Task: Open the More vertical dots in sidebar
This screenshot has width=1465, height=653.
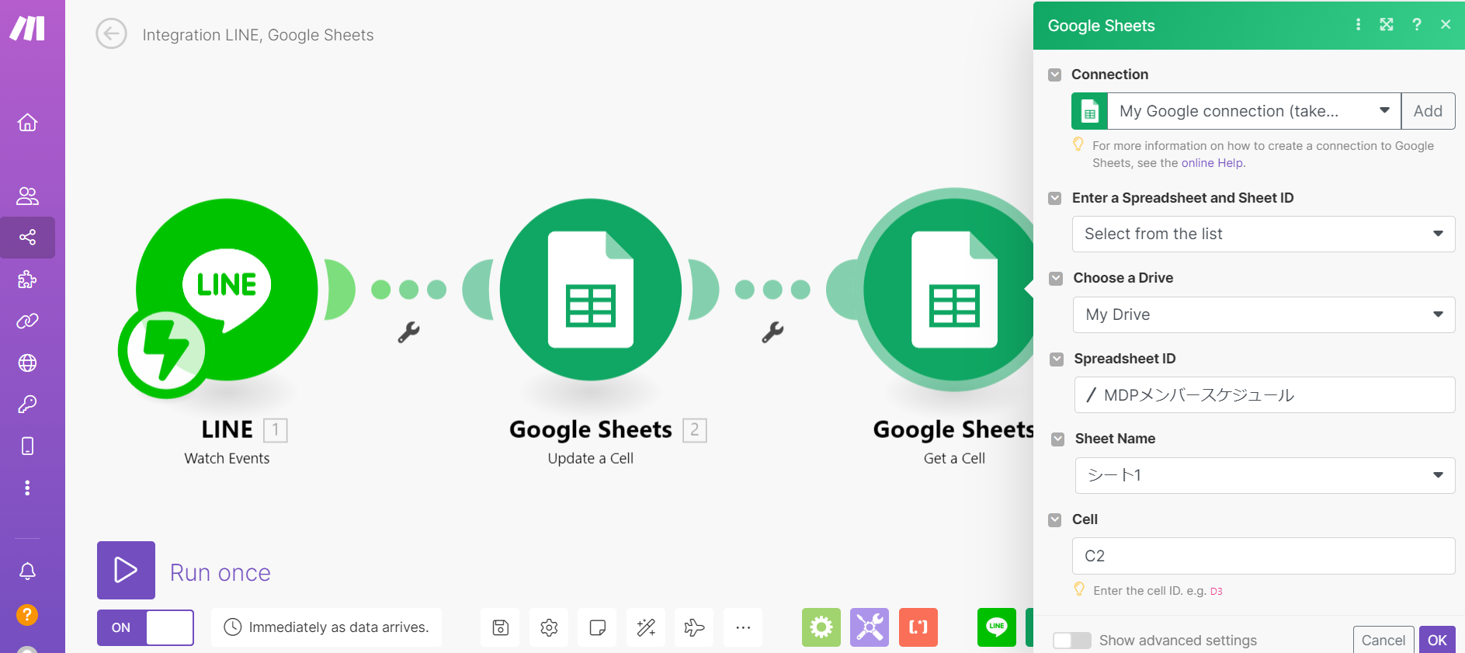Action: click(27, 488)
